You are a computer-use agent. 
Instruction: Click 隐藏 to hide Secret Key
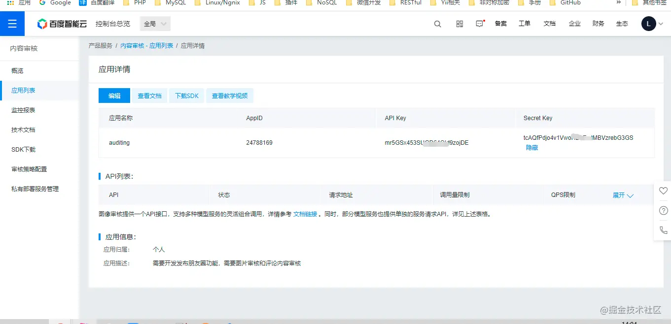[532, 148]
